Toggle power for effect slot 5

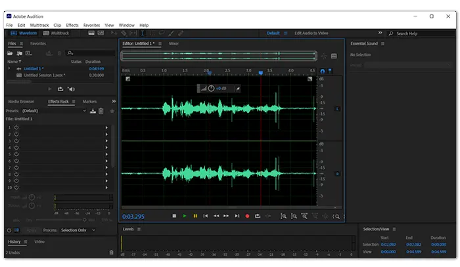[16, 154]
